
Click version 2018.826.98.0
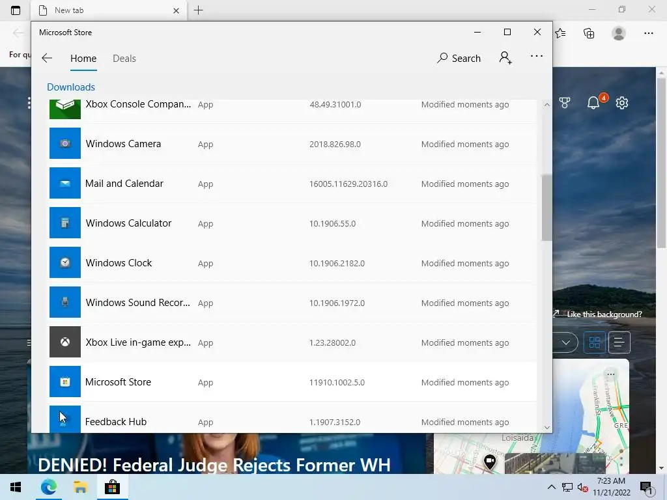tap(335, 144)
